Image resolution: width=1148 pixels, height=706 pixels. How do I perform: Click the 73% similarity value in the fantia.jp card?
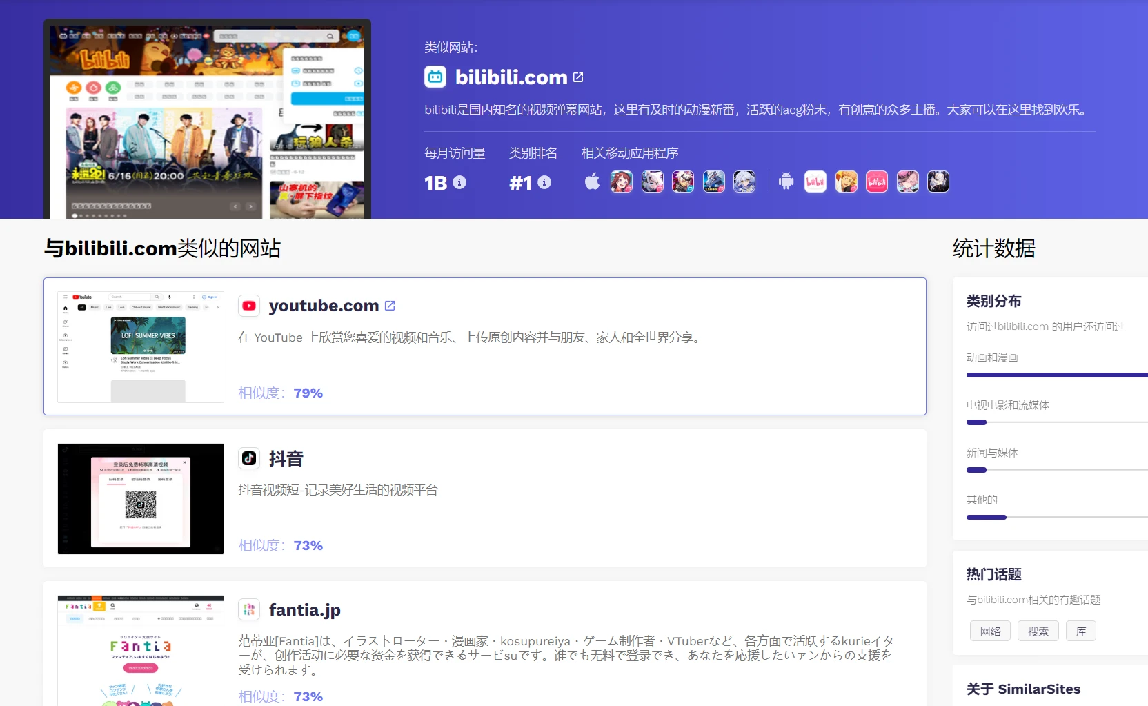click(x=308, y=696)
